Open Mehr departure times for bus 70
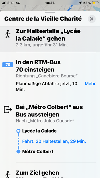This screenshot has height=178, width=100. coord(90,84)
